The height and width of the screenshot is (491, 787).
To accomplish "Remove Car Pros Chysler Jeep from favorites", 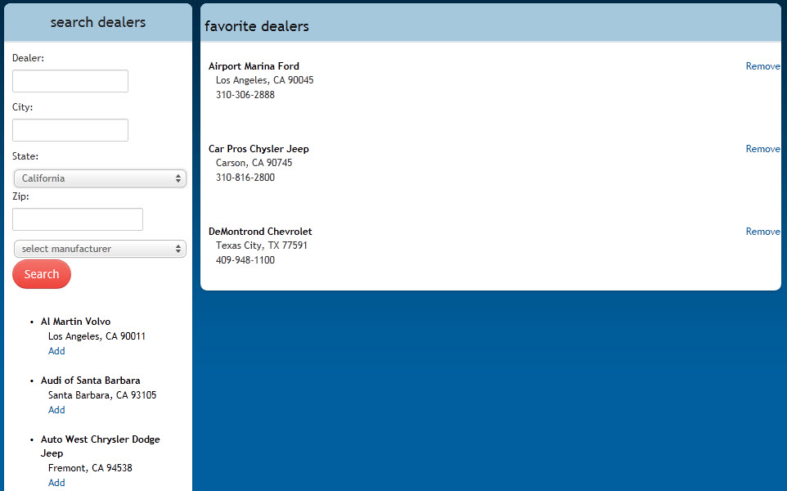I will coord(763,149).
